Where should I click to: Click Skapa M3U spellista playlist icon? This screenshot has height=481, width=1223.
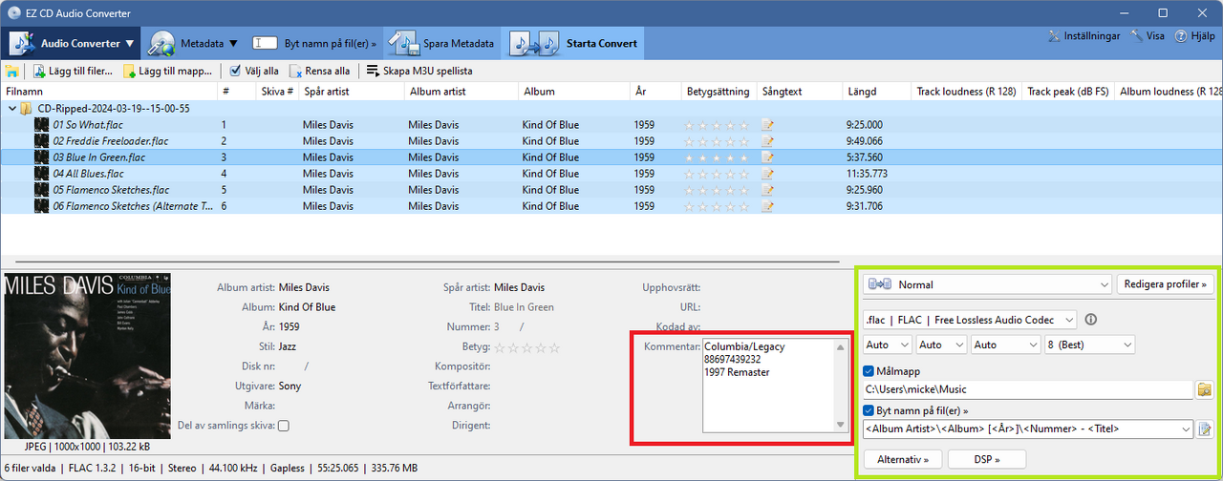[x=419, y=71]
